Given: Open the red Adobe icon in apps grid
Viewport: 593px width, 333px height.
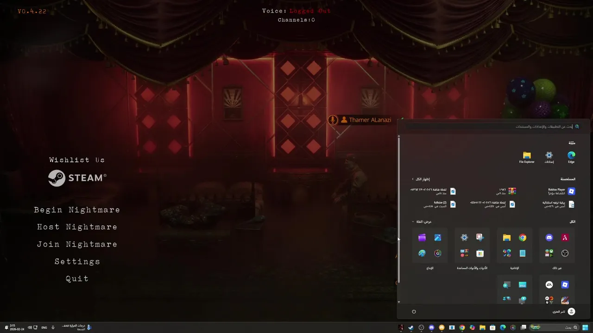Looking at the screenshot, I should point(565,238).
